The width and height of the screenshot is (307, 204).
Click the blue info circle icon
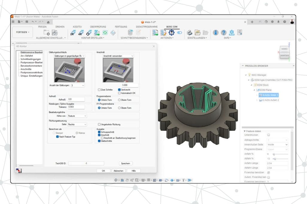[215, 33]
